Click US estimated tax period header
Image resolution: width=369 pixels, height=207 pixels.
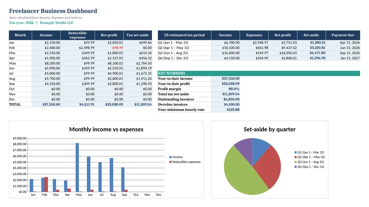click(x=184, y=35)
